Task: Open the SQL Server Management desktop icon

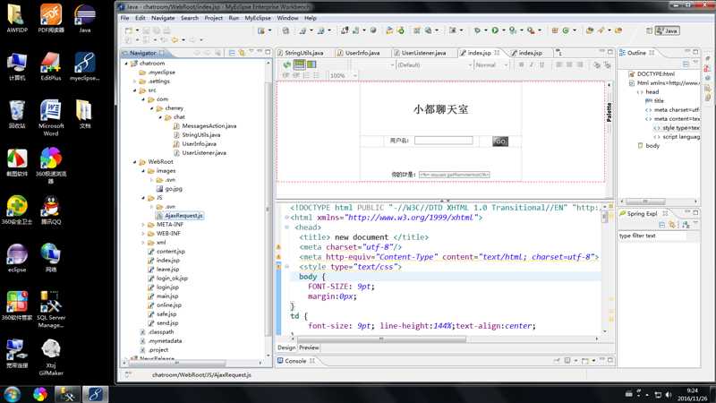Action: (x=51, y=310)
